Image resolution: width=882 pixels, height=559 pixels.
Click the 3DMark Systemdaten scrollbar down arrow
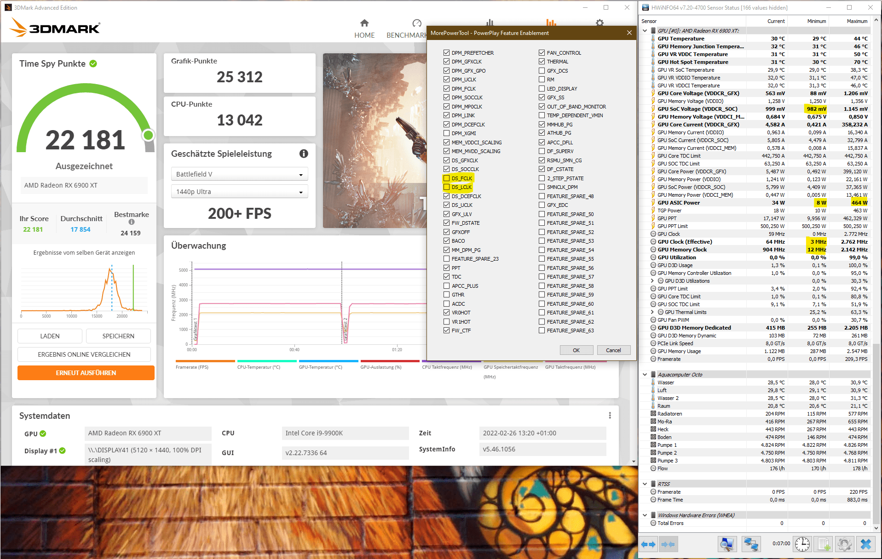click(x=634, y=462)
